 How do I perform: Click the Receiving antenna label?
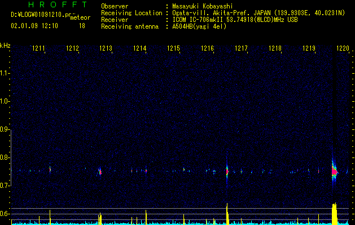pos(130,26)
